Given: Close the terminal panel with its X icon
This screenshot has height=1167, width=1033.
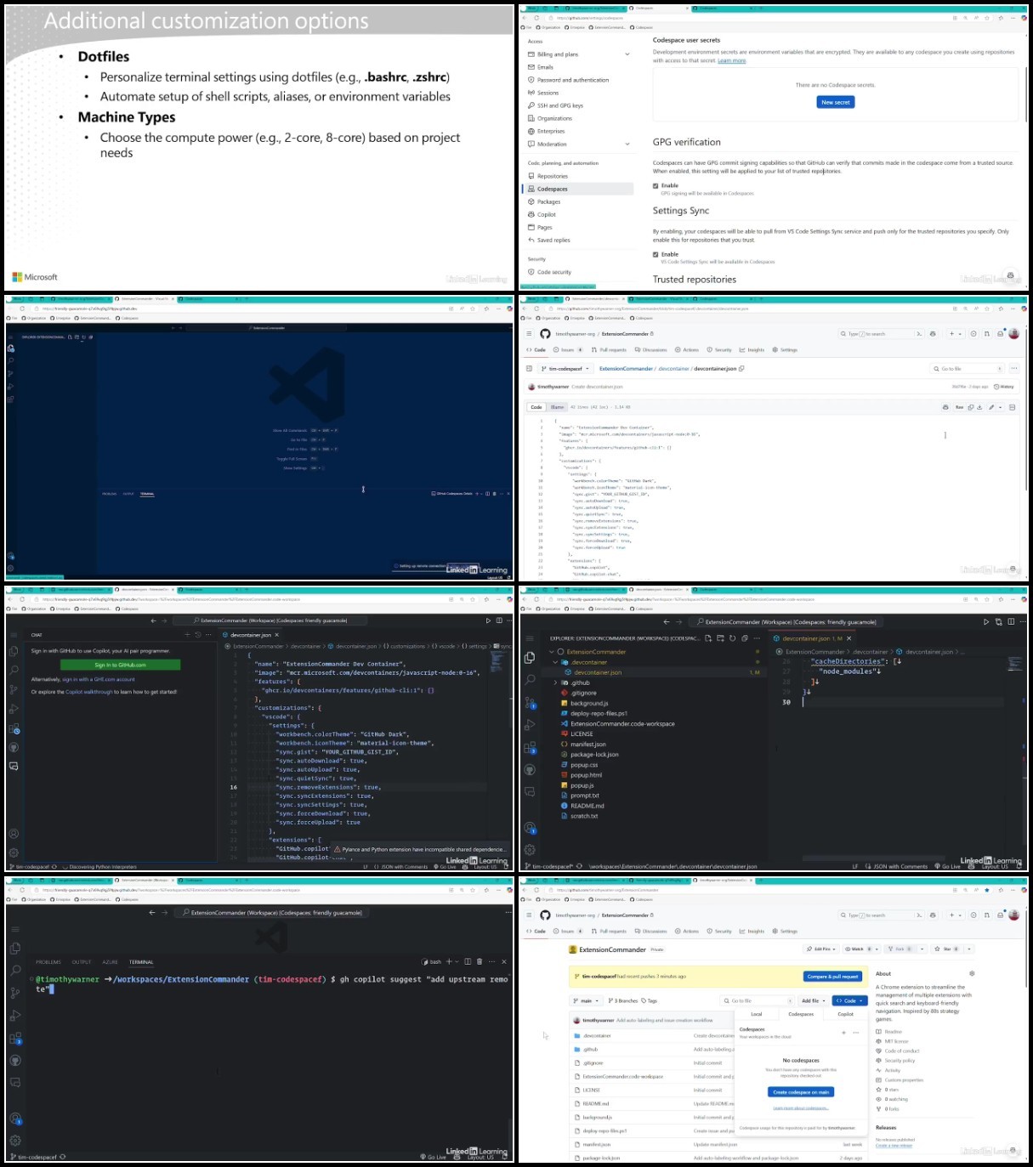Looking at the screenshot, I should [504, 961].
